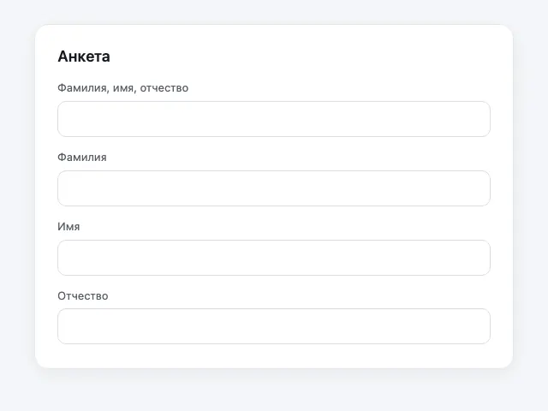Click the Имя label text
The width and height of the screenshot is (548, 411).
pos(68,226)
